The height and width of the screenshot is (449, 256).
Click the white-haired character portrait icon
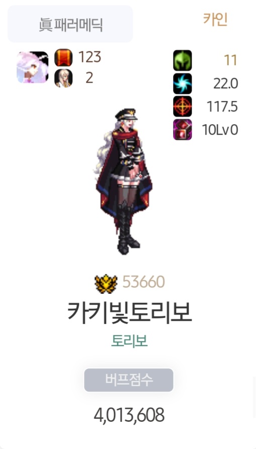tap(33, 67)
